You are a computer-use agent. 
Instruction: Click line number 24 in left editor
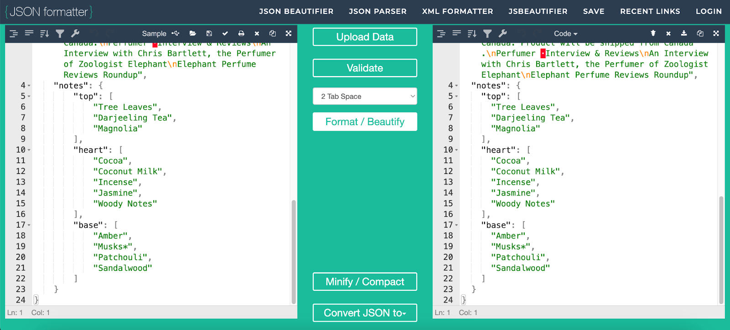coord(21,300)
